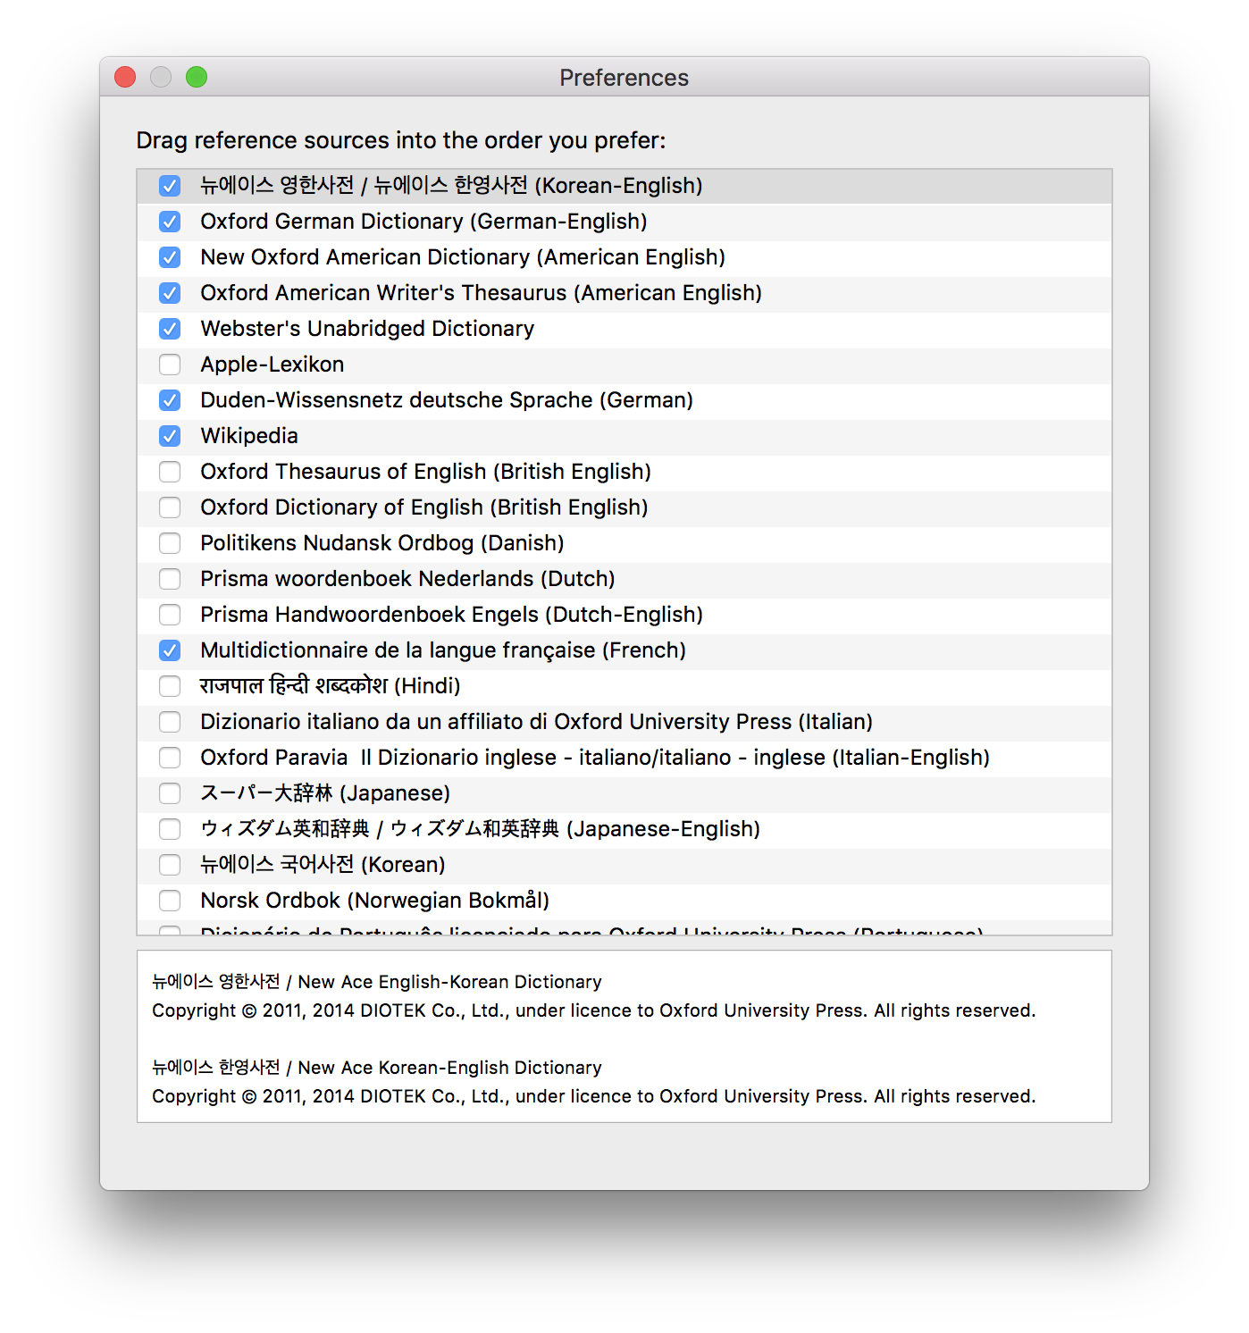This screenshot has width=1249, height=1333.
Task: Minimize the Preferences window
Action: [161, 77]
